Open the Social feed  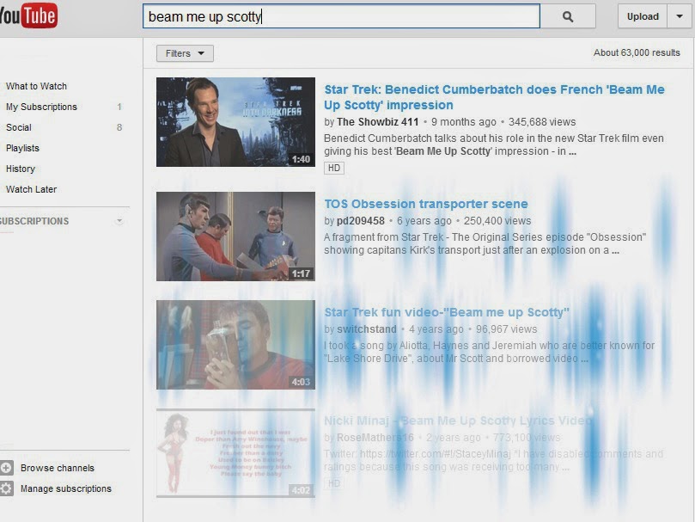click(x=19, y=127)
